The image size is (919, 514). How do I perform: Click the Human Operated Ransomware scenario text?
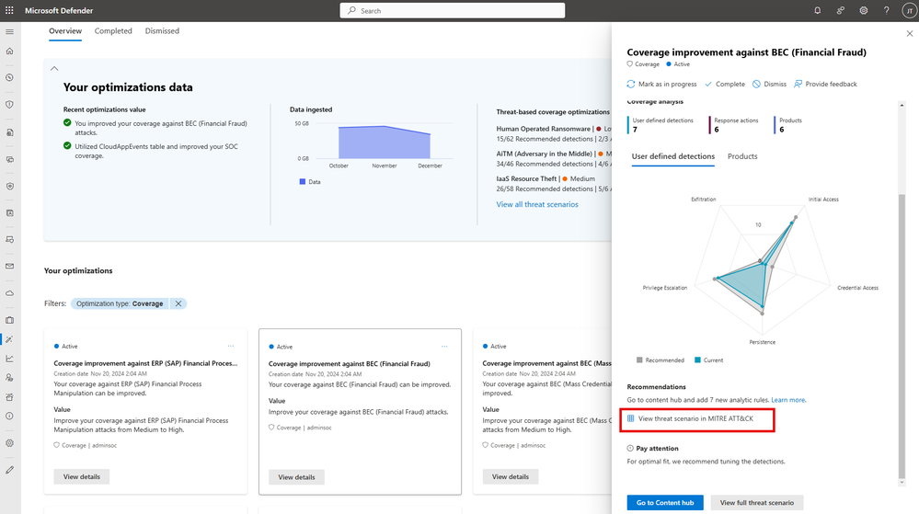[x=544, y=129]
